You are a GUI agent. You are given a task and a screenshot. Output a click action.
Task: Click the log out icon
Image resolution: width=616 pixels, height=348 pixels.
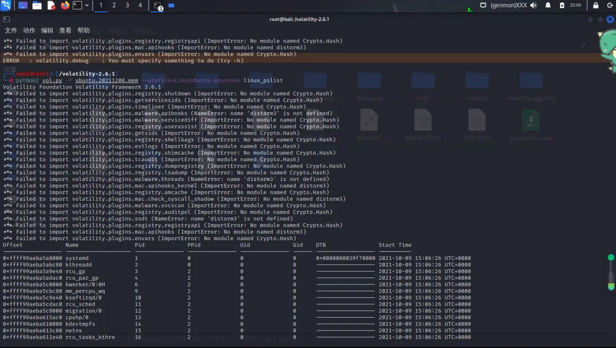tap(609, 5)
